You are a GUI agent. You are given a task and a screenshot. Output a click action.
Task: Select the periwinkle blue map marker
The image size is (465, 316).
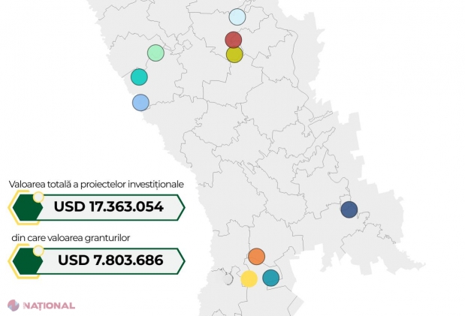140,103
